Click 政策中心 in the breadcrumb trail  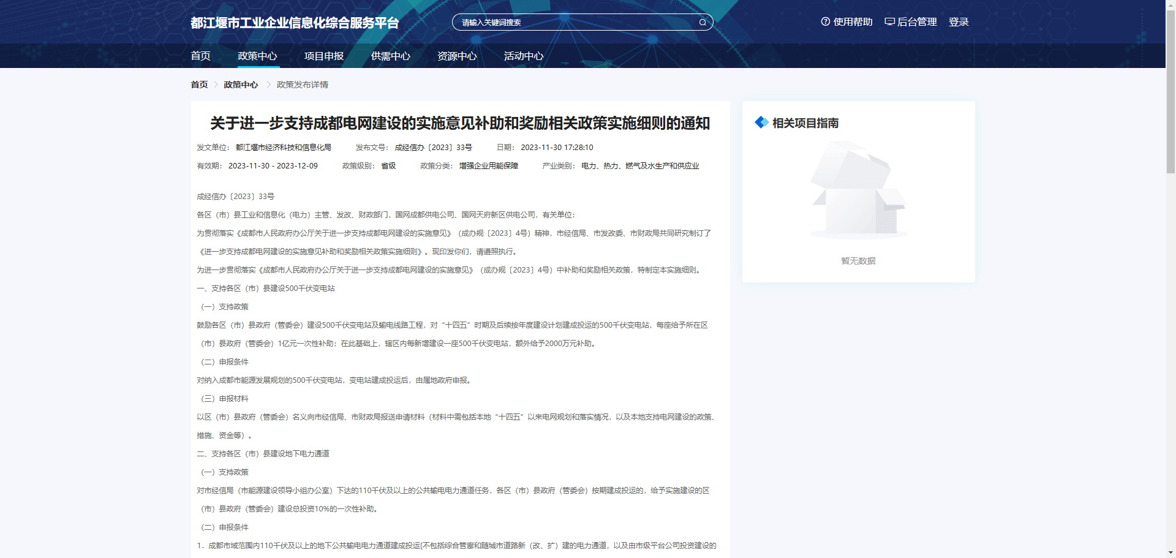click(x=241, y=84)
